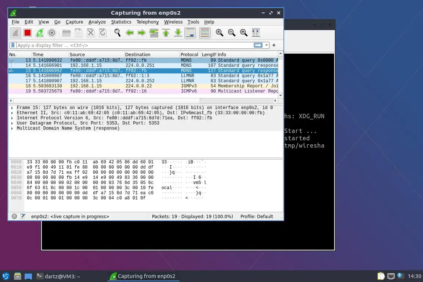Select packet 13 MDNS standard query
423x282 pixels.
point(143,60)
